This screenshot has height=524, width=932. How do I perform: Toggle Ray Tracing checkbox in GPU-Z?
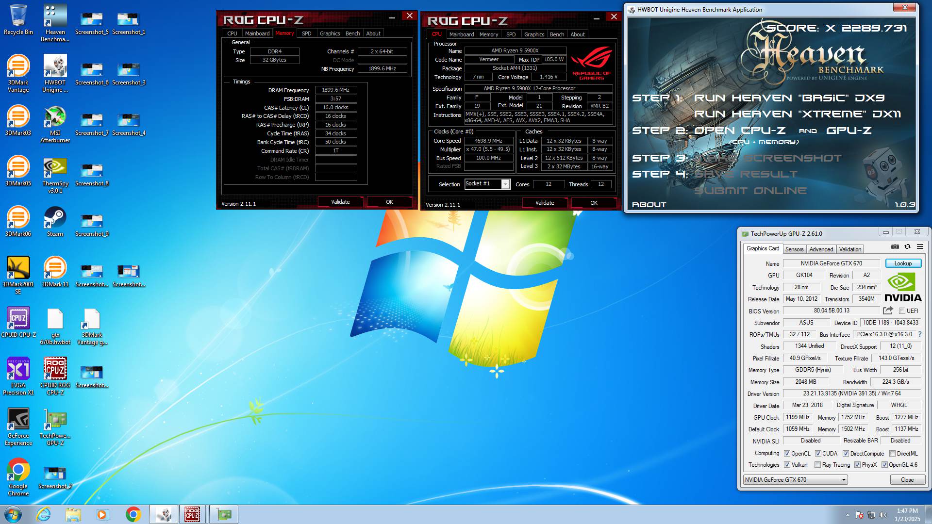pos(818,465)
